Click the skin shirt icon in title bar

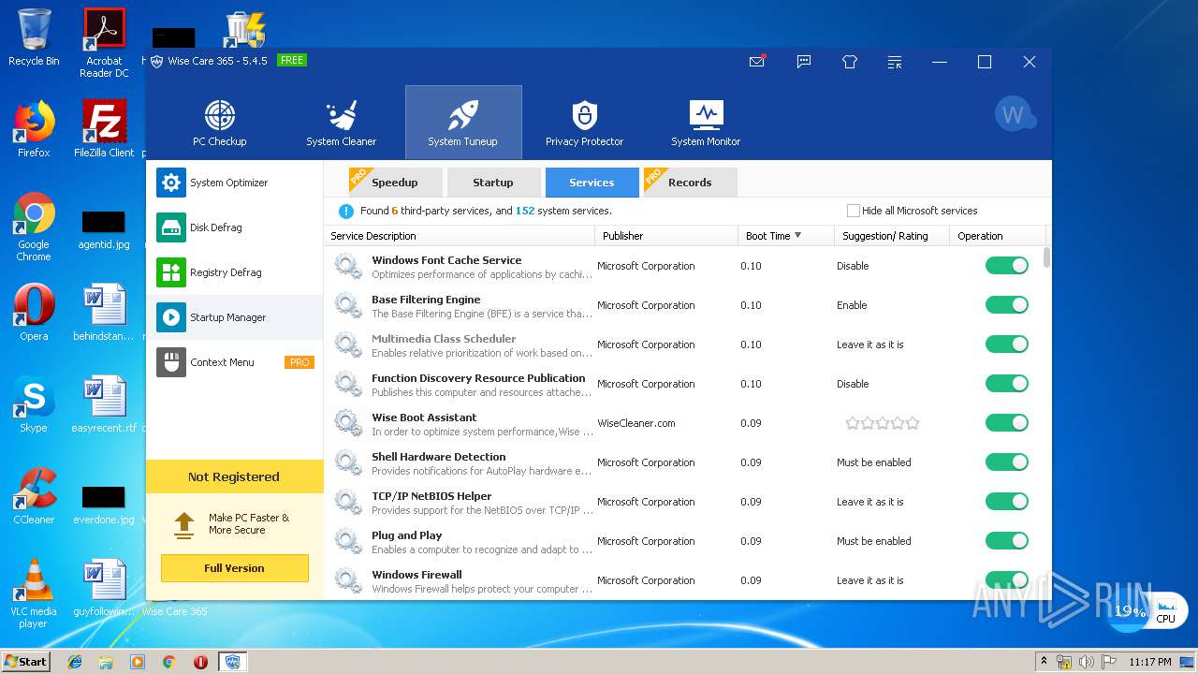pyautogui.click(x=850, y=62)
